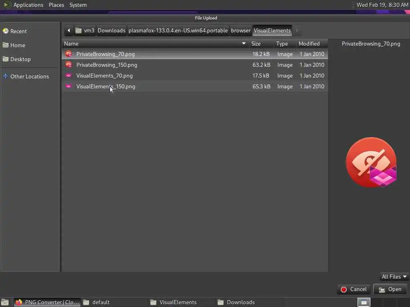410x307 pixels.
Task: Click the home folder icon beside vm3
Action: click(78, 31)
